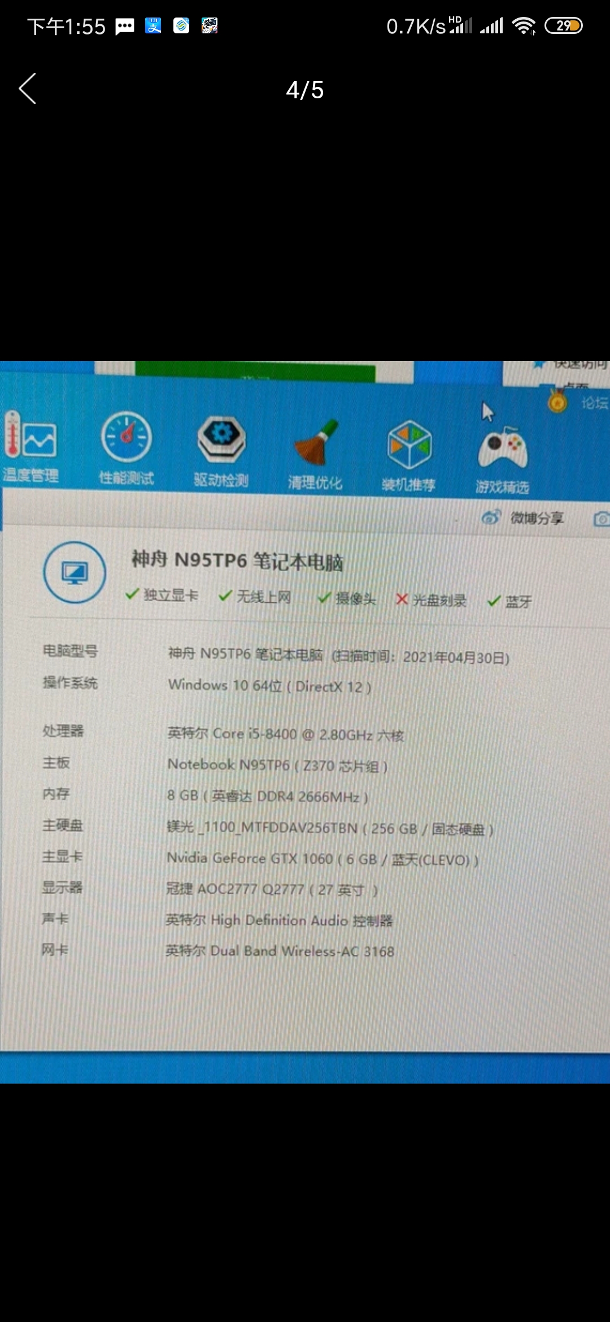This screenshot has width=610, height=1322.
Task: Click the 网卡 row label
Action: click(x=55, y=950)
